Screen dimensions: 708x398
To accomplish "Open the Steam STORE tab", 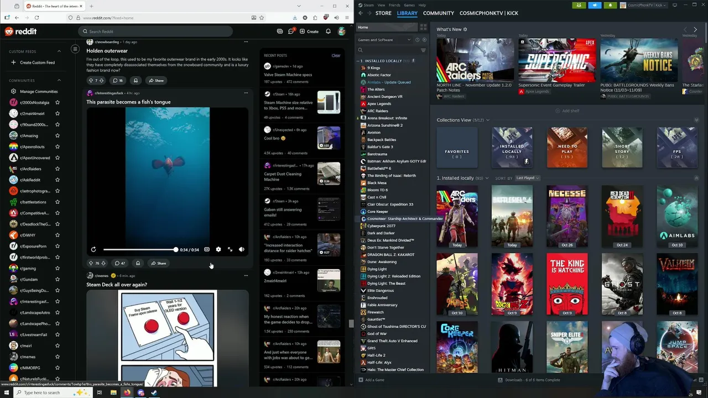I will pos(383,13).
